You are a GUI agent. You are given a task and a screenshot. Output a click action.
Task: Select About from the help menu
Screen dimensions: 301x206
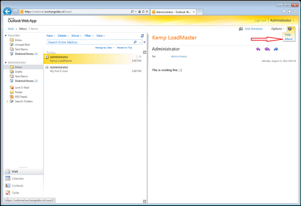coord(288,39)
